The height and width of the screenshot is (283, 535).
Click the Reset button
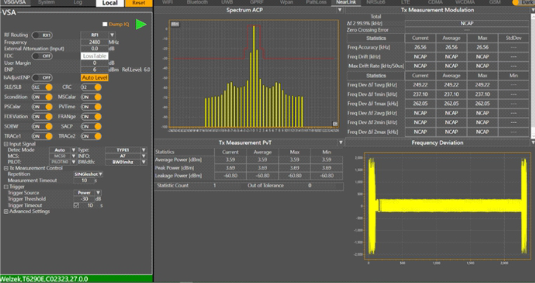139,3
